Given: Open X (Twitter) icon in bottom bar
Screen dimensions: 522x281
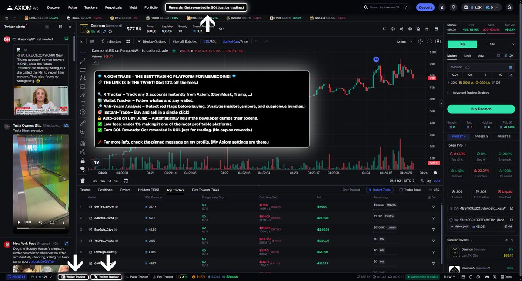Looking at the screenshot, I should (495, 277).
